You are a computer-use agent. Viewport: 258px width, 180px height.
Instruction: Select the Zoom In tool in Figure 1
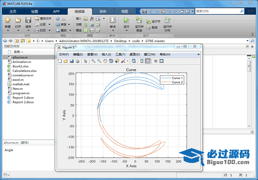93,61
